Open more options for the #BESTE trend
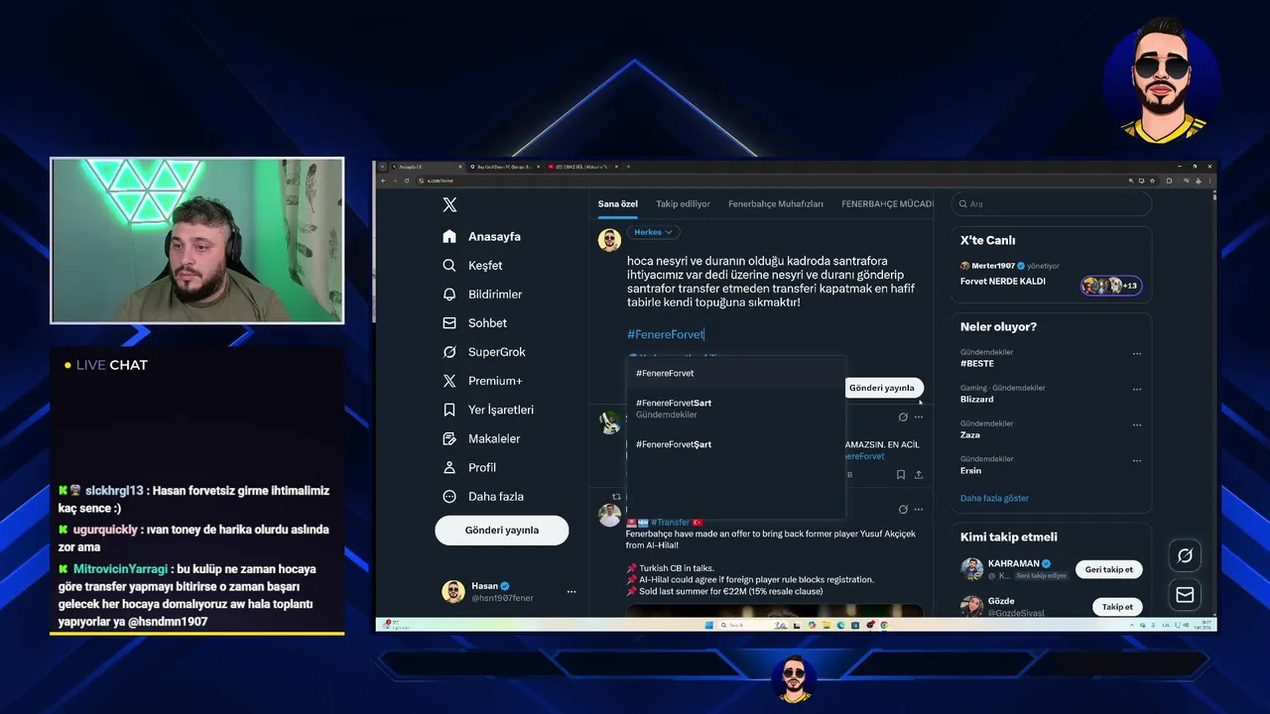 [1137, 353]
